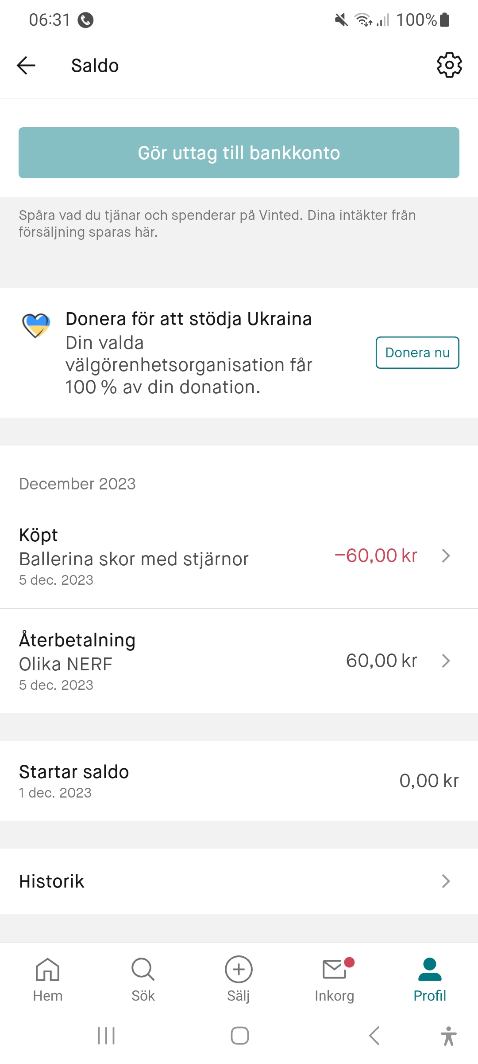The height and width of the screenshot is (1064, 478).
Task: Tap the Sälj plus icon
Action: pyautogui.click(x=239, y=970)
